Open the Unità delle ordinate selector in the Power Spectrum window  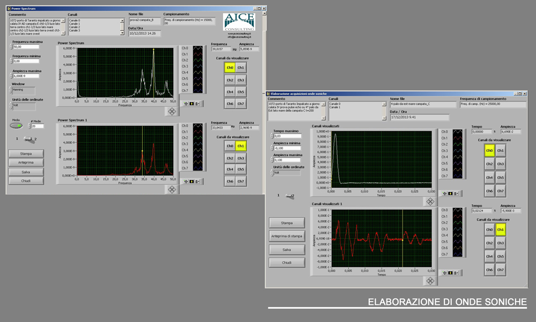pyautogui.click(x=23, y=106)
